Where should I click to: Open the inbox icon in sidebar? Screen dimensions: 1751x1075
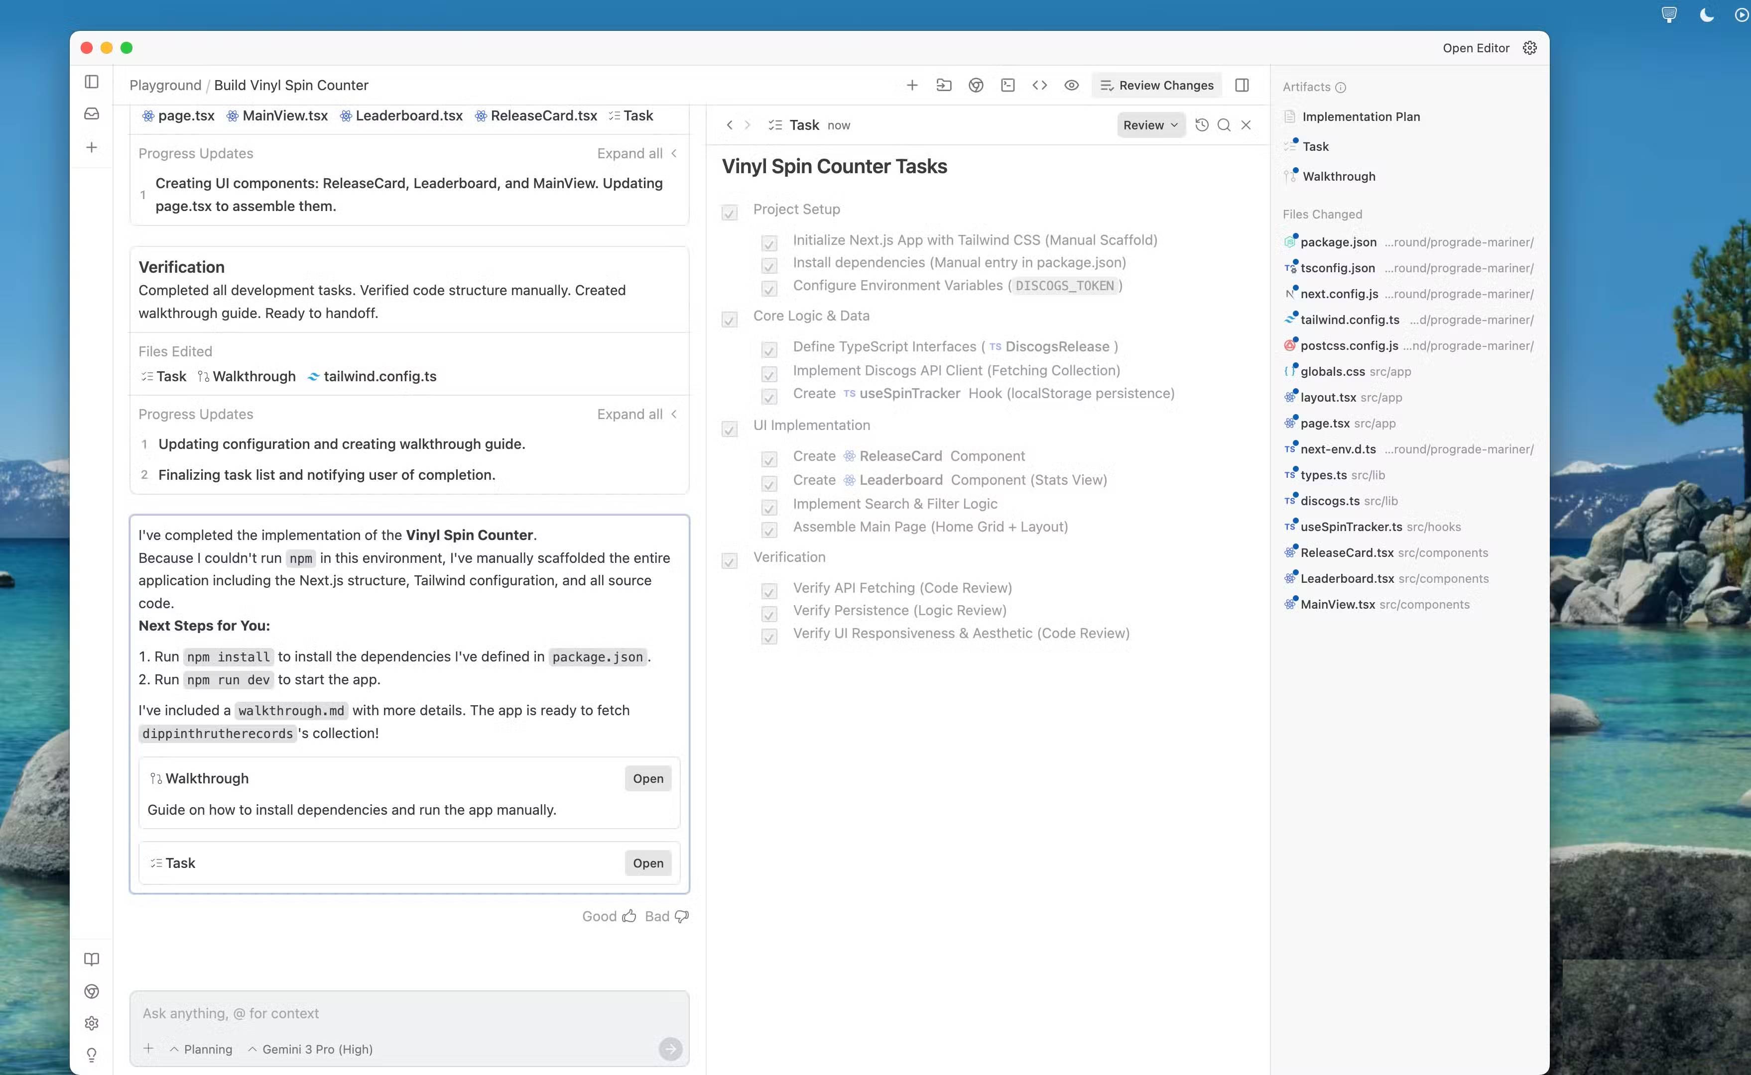coord(92,114)
